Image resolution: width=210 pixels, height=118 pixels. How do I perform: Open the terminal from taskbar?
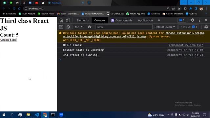pos(53,115)
